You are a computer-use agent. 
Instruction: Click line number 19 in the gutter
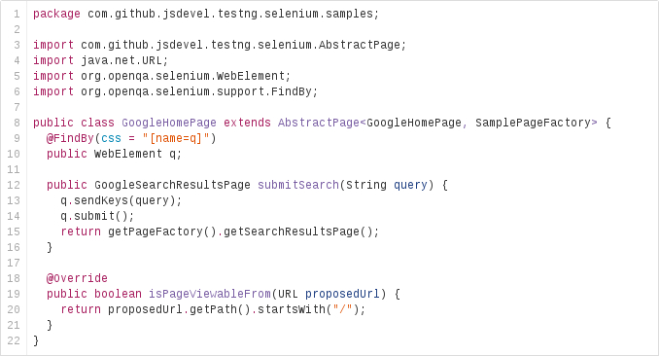click(14, 294)
